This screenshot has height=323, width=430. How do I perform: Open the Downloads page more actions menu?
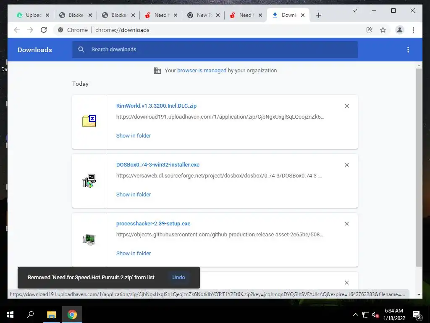click(x=408, y=50)
